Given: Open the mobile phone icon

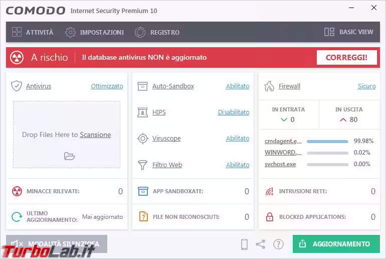Looking at the screenshot, I should click(245, 244).
